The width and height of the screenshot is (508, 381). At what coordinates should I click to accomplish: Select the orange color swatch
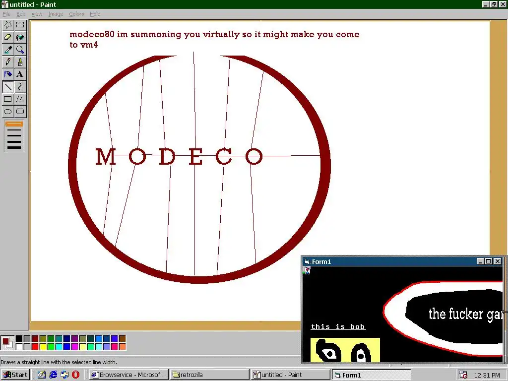coord(122,347)
